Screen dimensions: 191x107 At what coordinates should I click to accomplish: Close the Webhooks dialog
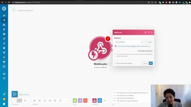[152, 32]
